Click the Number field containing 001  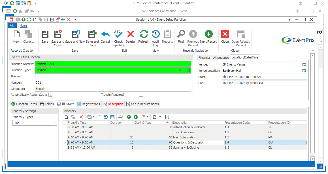coord(113,82)
